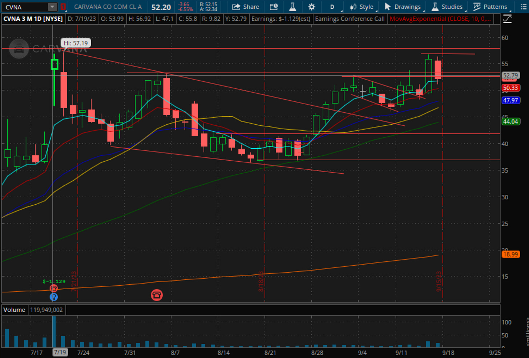Click the 52.79 price axis label

(x=510, y=75)
